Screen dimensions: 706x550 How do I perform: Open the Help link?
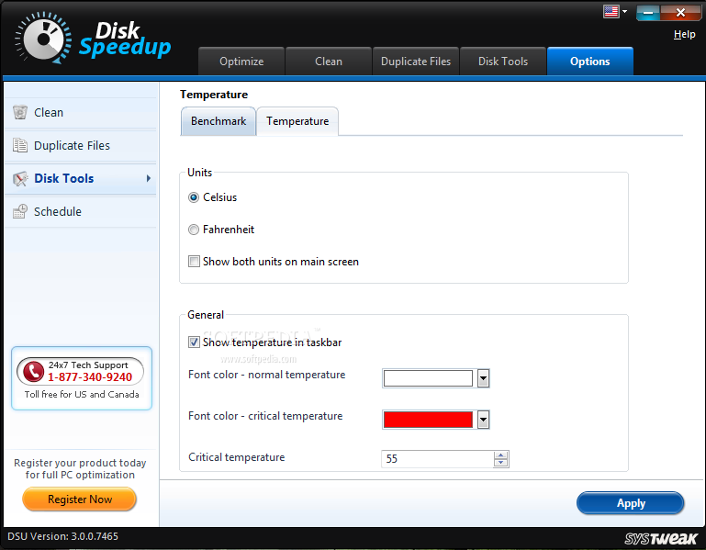coord(684,34)
